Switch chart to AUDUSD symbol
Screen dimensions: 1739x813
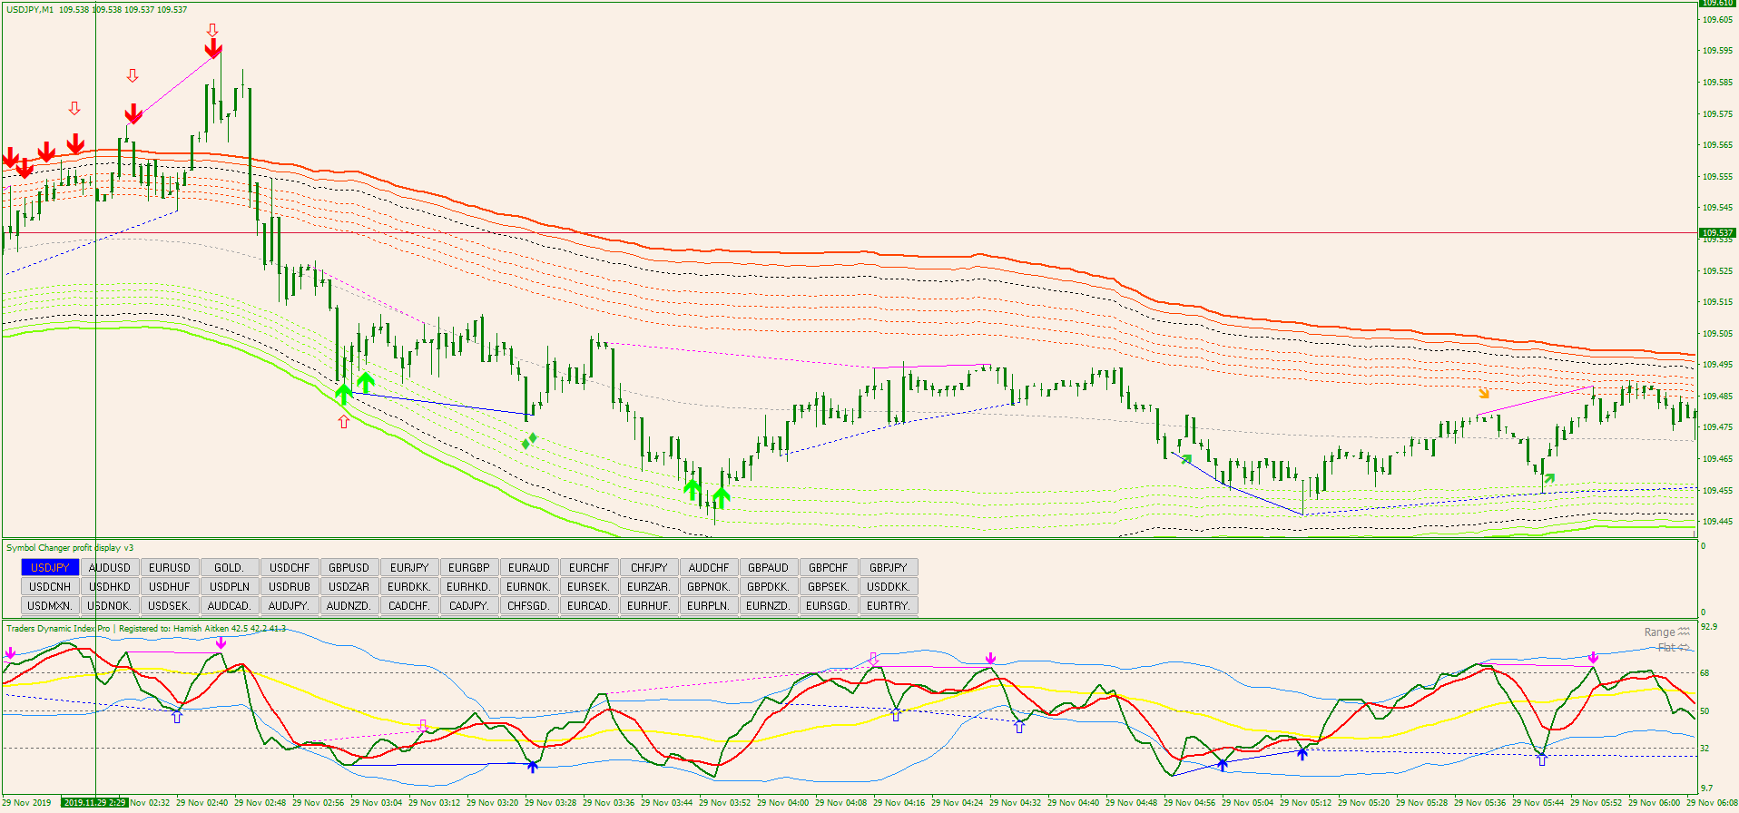[x=110, y=567]
